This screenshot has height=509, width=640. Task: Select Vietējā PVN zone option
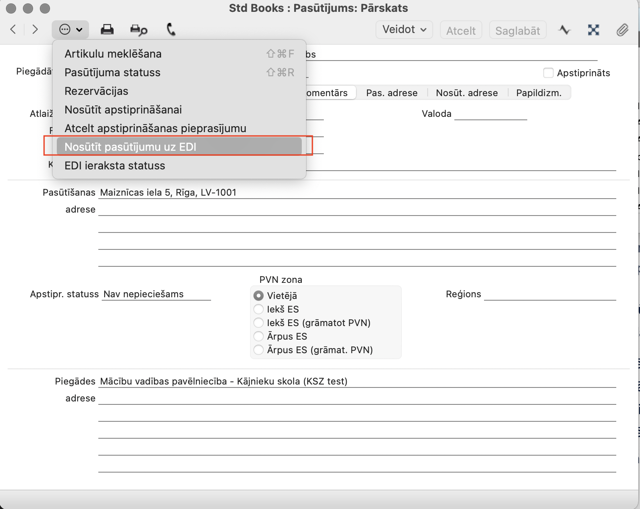tap(259, 296)
